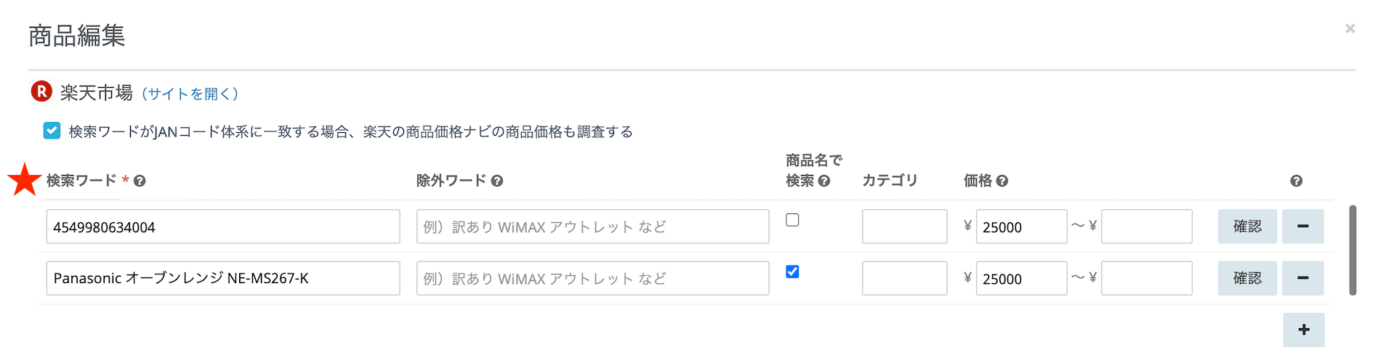Click the help icon beside 検索ワード
1386x363 pixels.
(x=140, y=181)
